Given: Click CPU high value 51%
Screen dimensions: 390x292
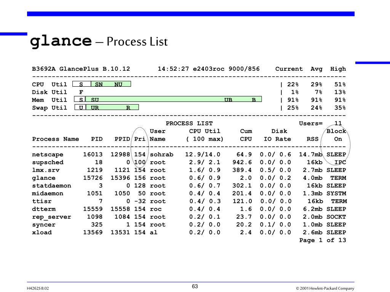Looking at the screenshot, I should coord(340,84).
